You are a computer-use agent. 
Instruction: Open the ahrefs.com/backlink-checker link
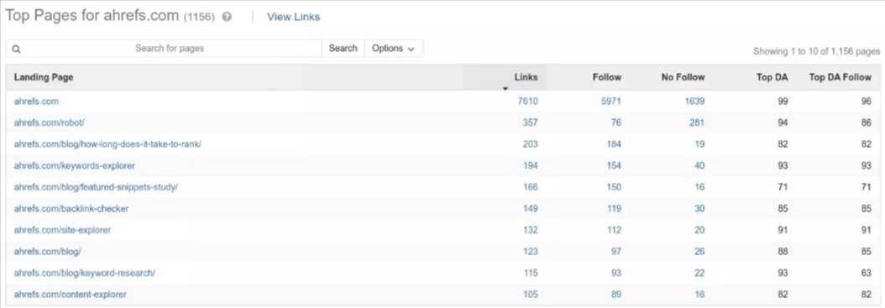coord(71,209)
